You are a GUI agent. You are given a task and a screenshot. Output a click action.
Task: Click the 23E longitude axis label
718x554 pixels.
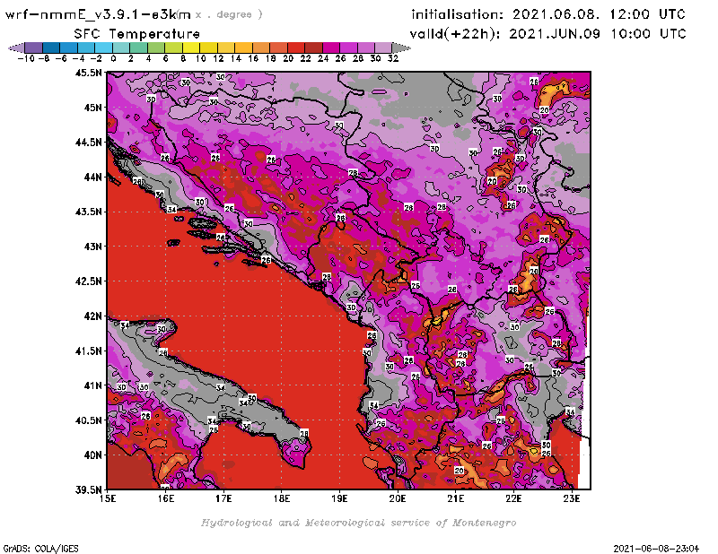coord(572,498)
